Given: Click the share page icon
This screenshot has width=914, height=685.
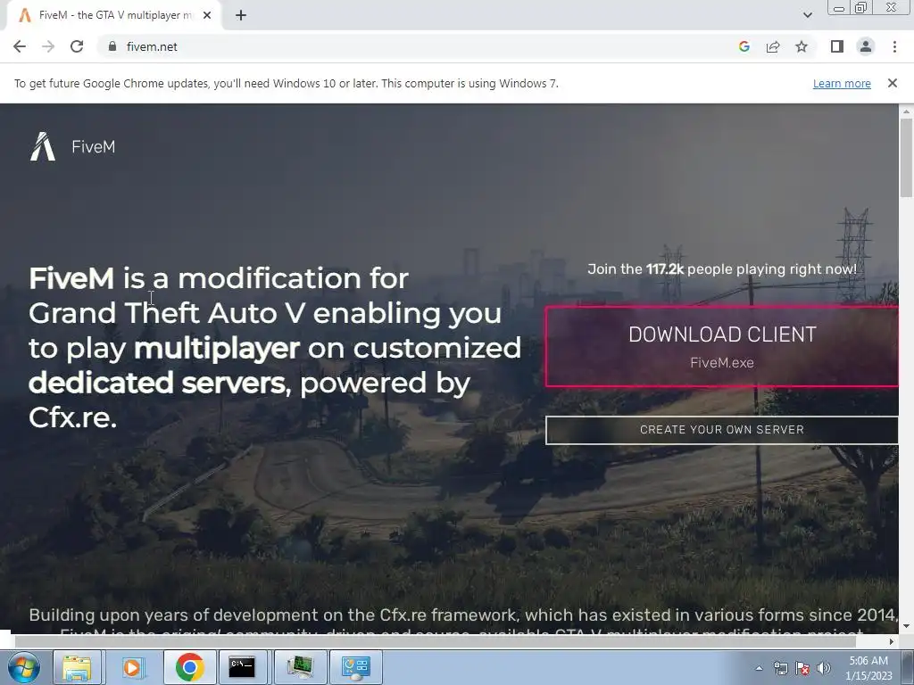Looking at the screenshot, I should click(x=773, y=46).
